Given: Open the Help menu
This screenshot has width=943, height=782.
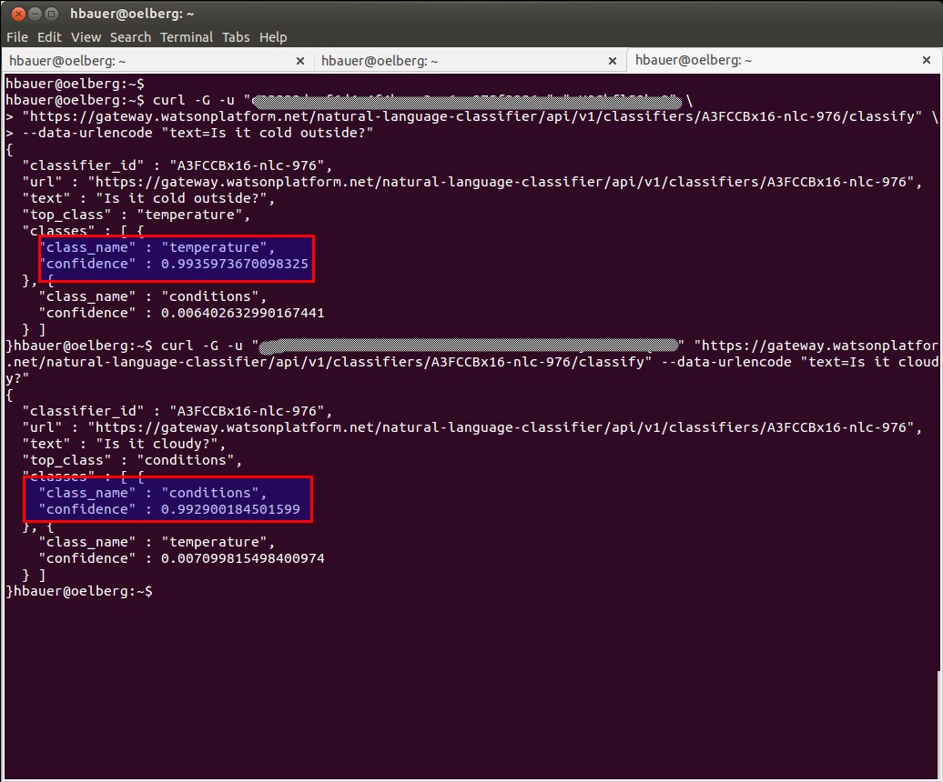Looking at the screenshot, I should (273, 37).
